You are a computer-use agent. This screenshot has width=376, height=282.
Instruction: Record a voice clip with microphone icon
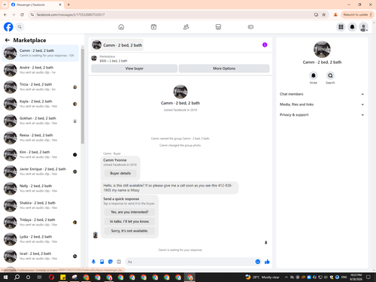coord(93,262)
